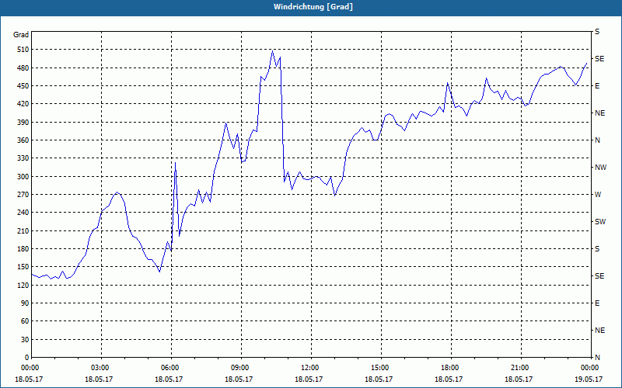The height and width of the screenshot is (388, 622).
Task: Click the 330 left-axis value
Action: [23, 158]
